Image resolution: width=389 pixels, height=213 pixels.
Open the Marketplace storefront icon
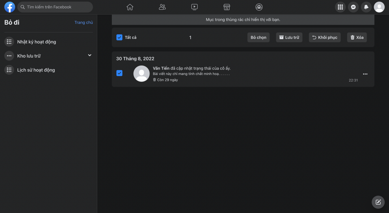pyautogui.click(x=227, y=7)
